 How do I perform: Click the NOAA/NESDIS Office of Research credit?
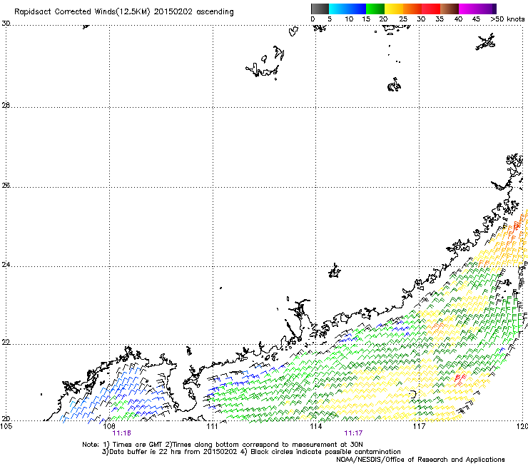click(x=420, y=460)
